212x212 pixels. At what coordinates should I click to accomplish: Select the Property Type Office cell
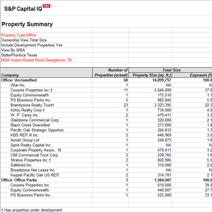coord(47,35)
